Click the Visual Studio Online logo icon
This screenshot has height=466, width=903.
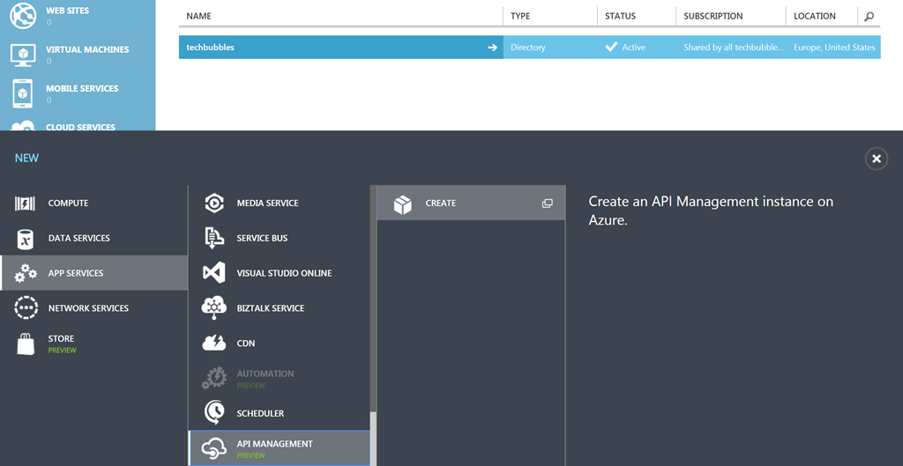point(214,273)
